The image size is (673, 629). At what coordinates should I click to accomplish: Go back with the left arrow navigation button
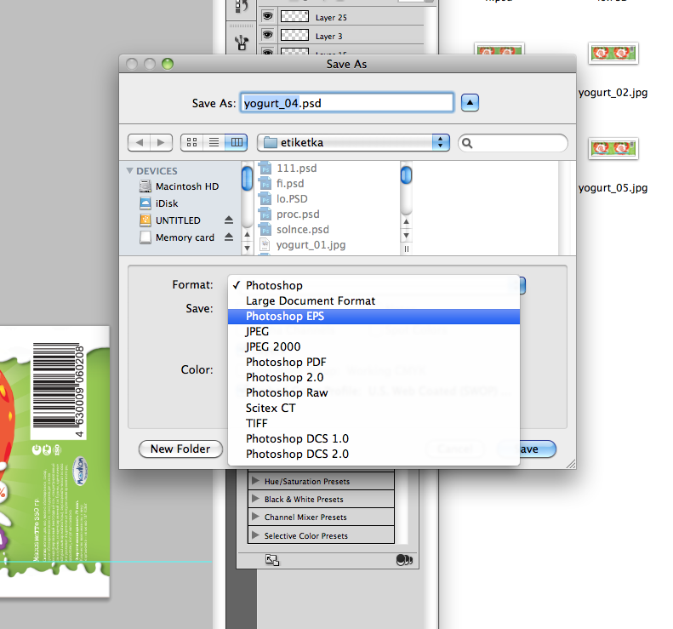(x=139, y=142)
